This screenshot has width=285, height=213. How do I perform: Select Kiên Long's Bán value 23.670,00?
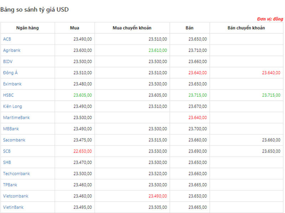[x=198, y=106]
